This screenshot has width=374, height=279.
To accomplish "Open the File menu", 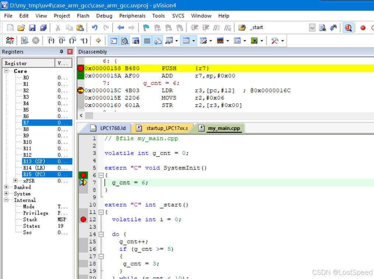I will (8, 16).
